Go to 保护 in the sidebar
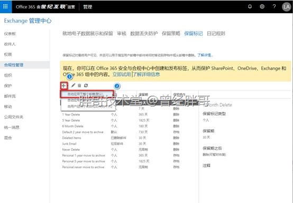The height and width of the screenshot is (203, 293). pos(8,86)
